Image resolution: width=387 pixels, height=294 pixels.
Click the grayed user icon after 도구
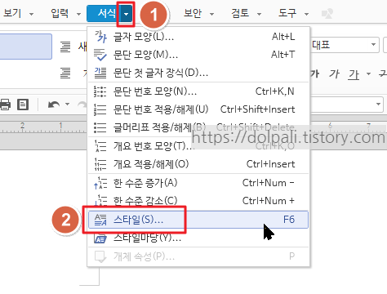coord(327,13)
